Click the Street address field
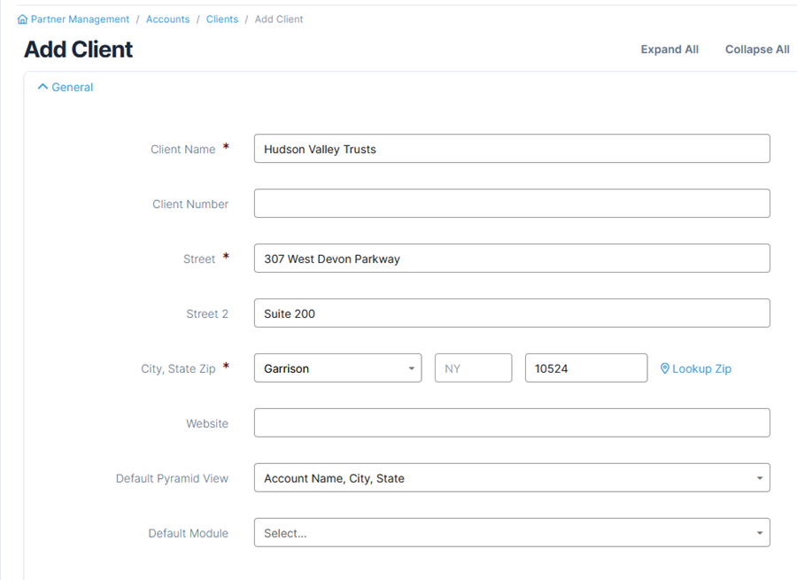 pos(512,259)
